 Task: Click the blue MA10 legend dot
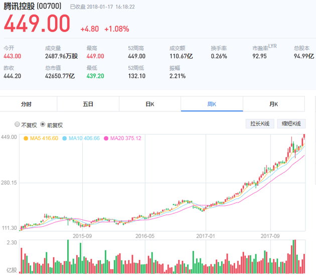(65, 139)
